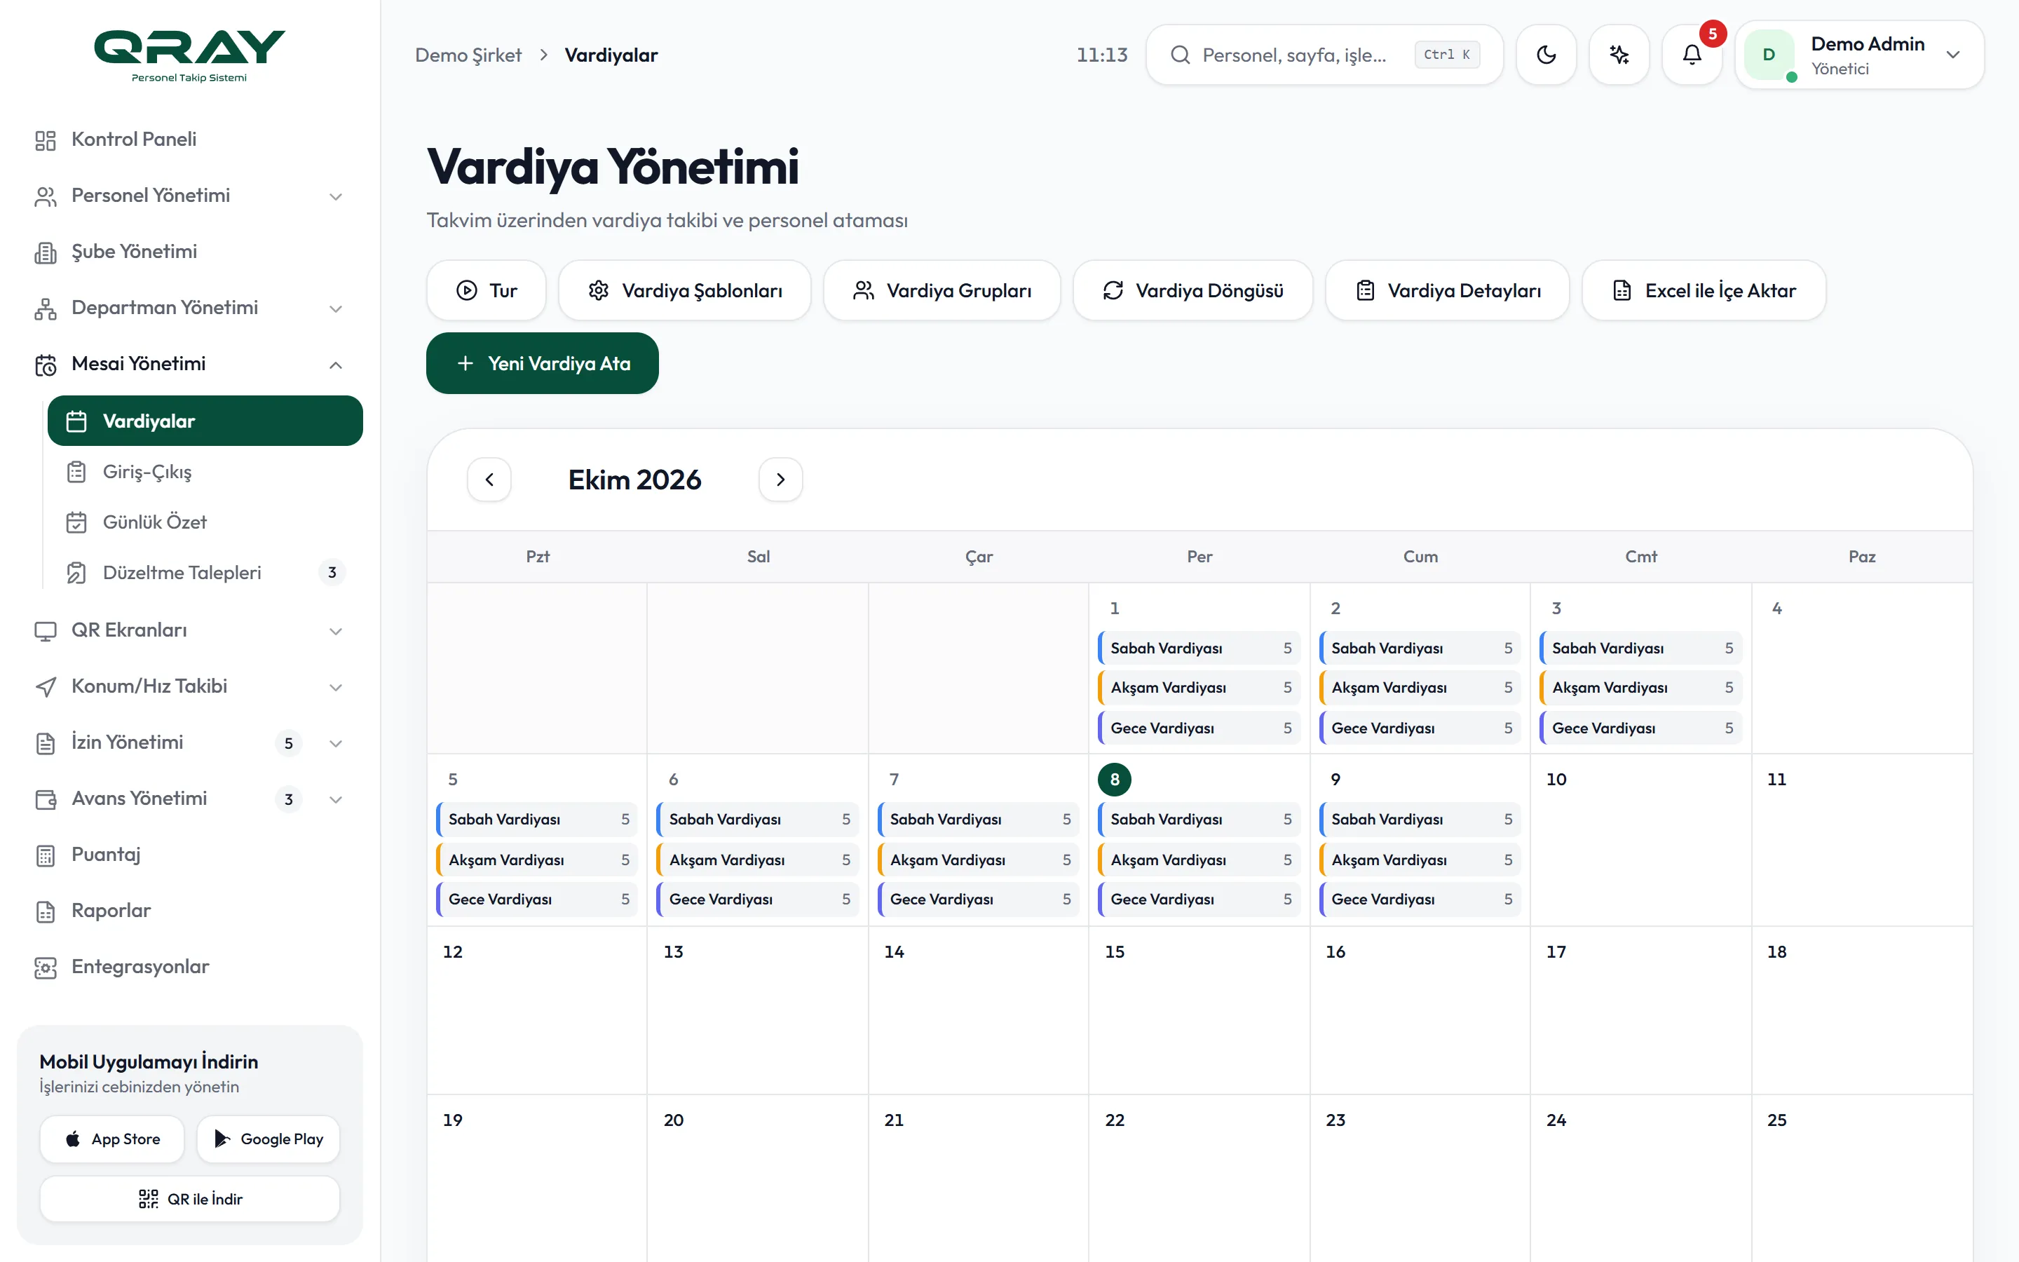
Task: Collapse the Mesai Yönetimi section
Action: click(x=189, y=364)
